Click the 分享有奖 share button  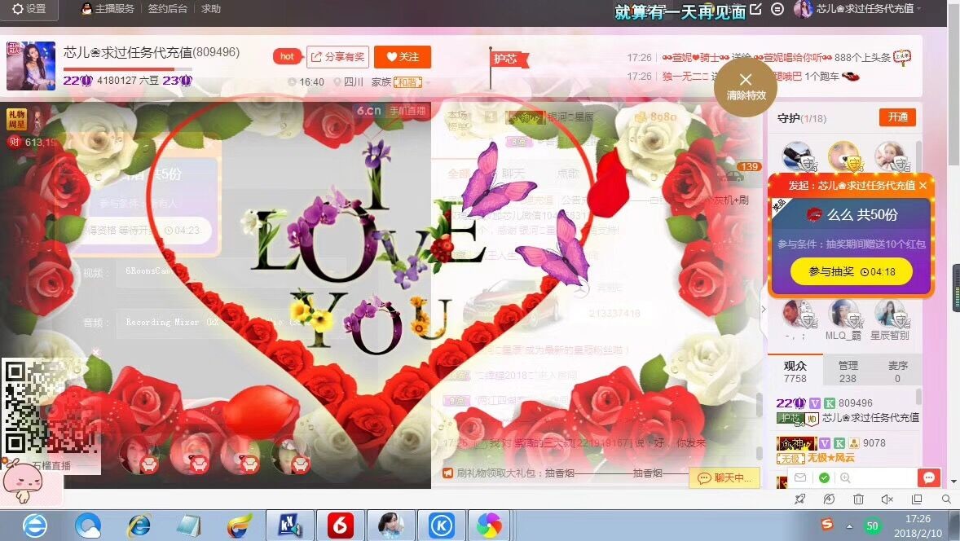point(338,57)
